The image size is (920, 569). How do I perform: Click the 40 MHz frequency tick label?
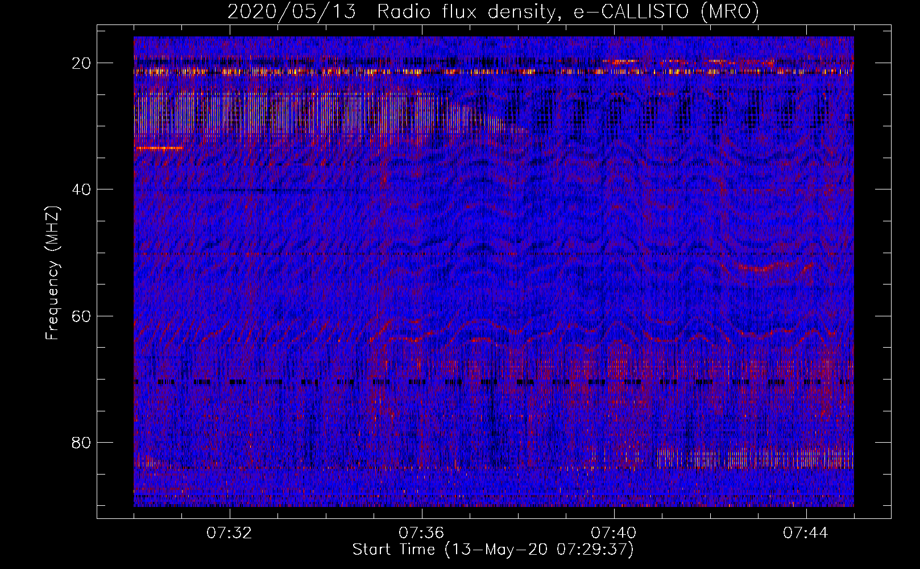(x=82, y=189)
